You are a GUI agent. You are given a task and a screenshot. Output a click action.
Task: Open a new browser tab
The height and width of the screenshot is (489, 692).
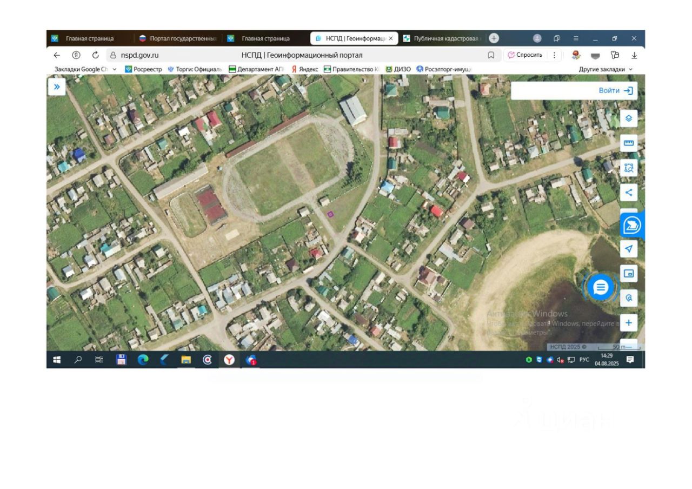[x=494, y=38]
